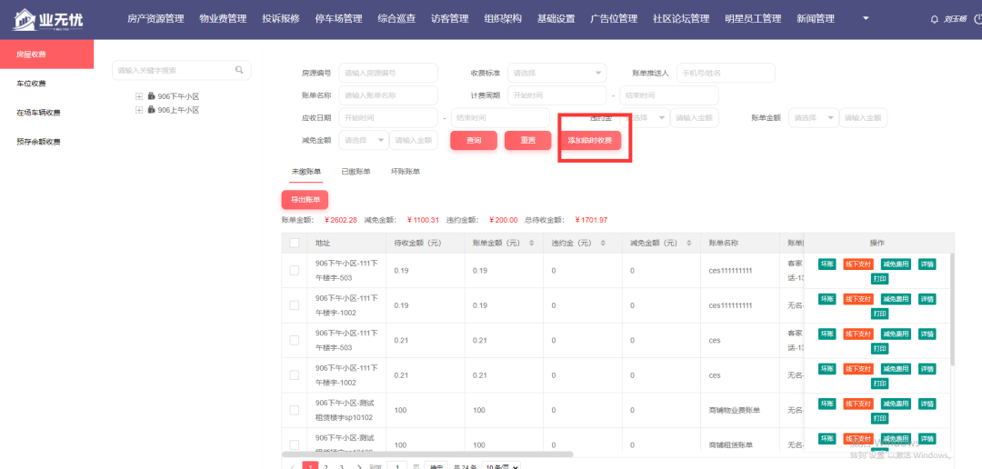The width and height of the screenshot is (982, 469).
Task: Check the row for 楼宇-1002 with amount 0.19
Action: click(x=295, y=305)
